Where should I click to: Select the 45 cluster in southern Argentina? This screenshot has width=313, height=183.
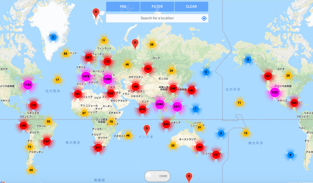coord(31,170)
